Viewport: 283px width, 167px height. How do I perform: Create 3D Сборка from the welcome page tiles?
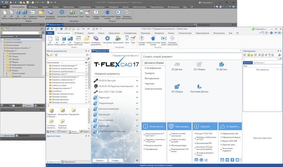[177, 88]
